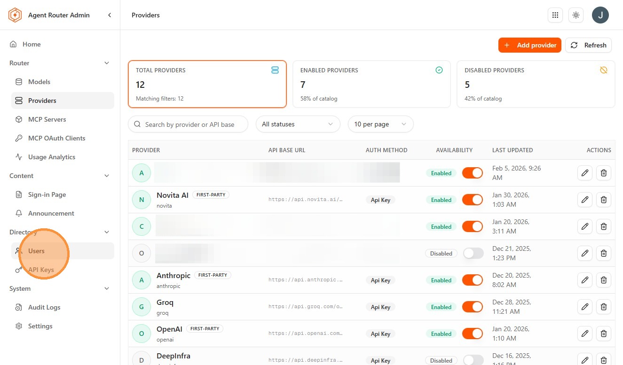Click the Anthropic FIRST-PARTY badge
The width and height of the screenshot is (623, 365).
(213, 275)
